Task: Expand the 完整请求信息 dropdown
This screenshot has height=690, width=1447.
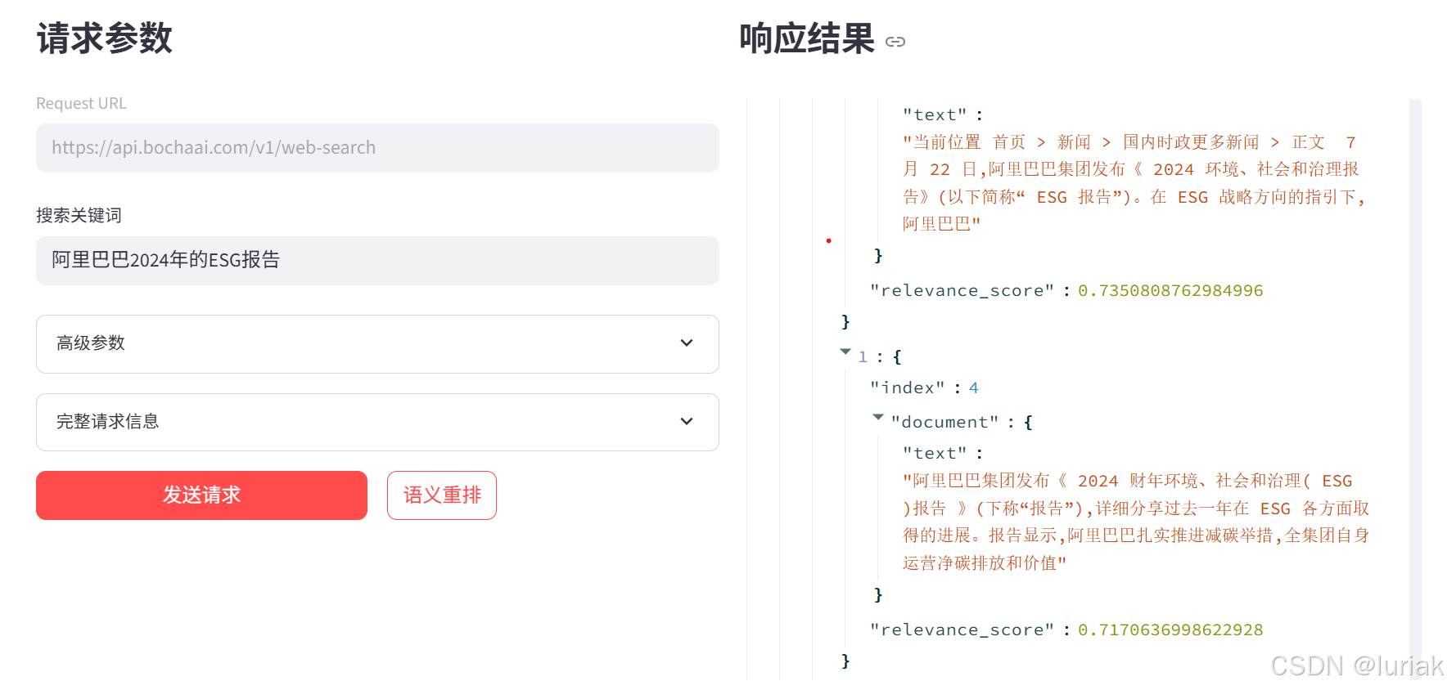Action: [x=377, y=423]
